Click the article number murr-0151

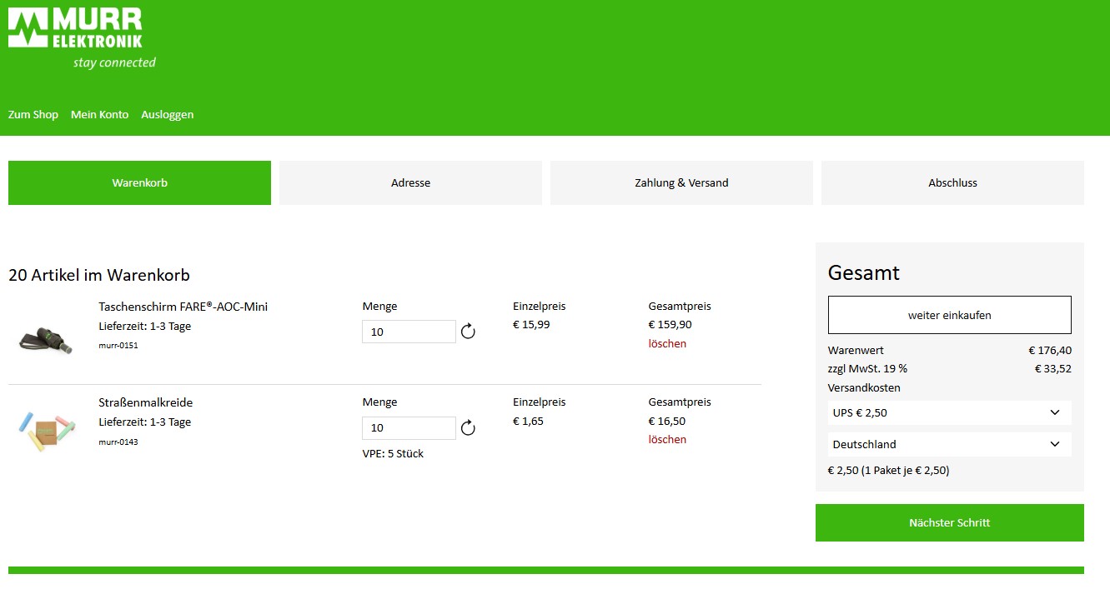tap(118, 346)
